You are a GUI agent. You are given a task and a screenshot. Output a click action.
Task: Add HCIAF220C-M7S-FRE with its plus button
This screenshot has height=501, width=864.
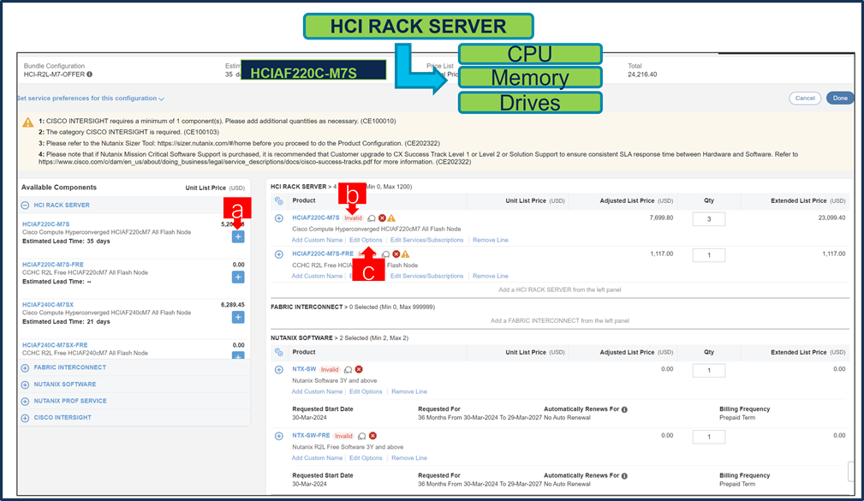238,277
